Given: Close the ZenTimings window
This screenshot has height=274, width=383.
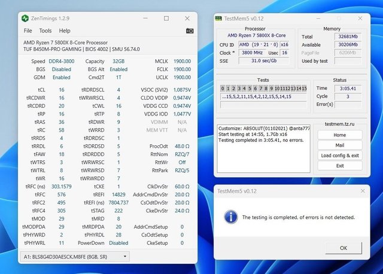Looking at the screenshot, I should tap(188, 19).
